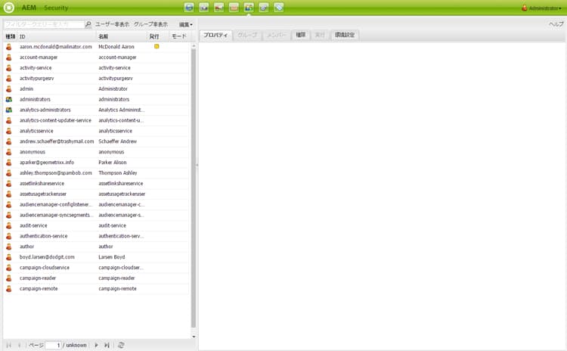Click the list vertical scrollbar thumb
This screenshot has height=351, width=567.
coord(194,188)
